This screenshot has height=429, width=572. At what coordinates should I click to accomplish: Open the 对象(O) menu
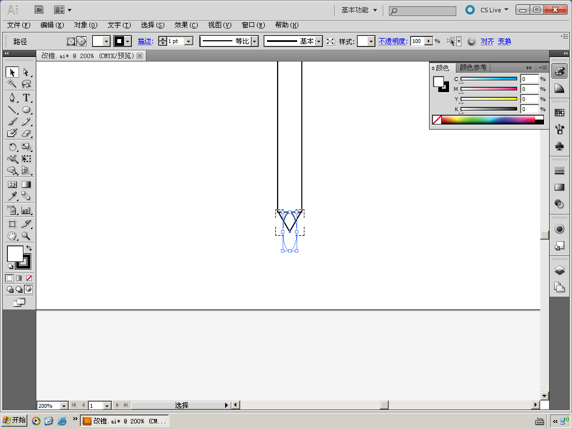coord(85,25)
